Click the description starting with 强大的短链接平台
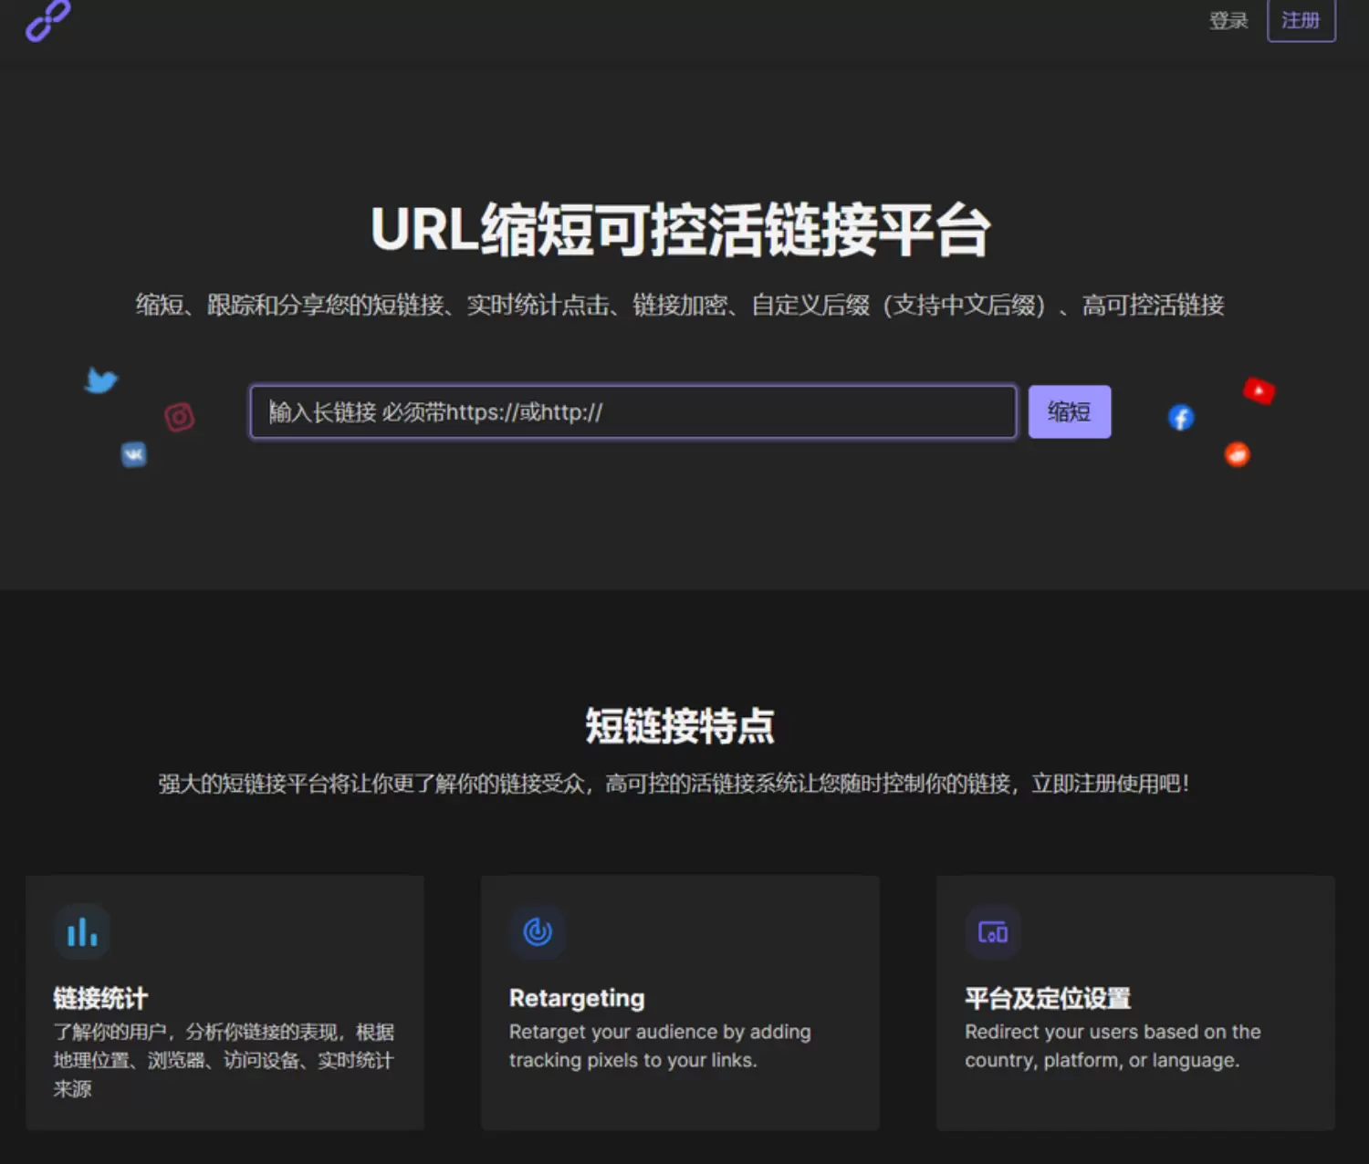 click(x=674, y=784)
